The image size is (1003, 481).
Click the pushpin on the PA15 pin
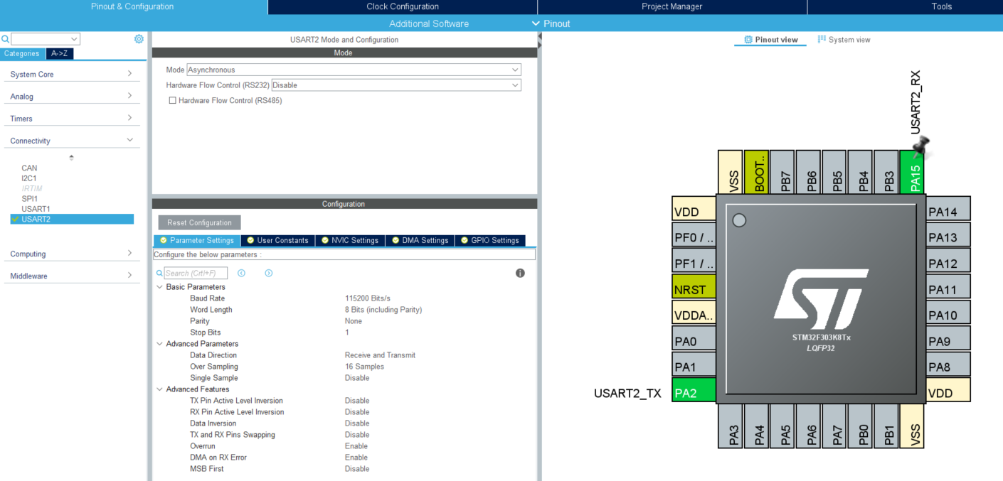point(922,146)
